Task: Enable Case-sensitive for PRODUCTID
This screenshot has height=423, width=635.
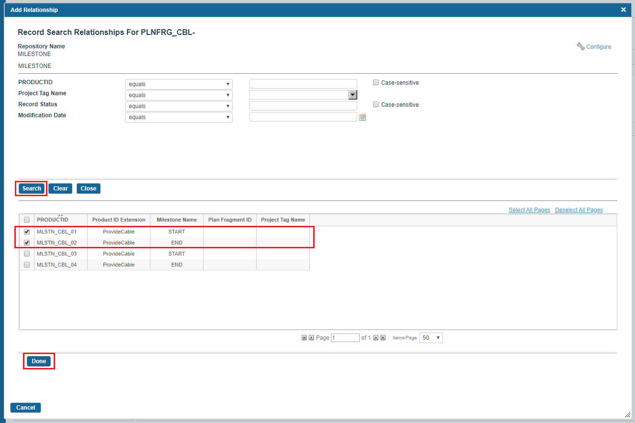Action: 376,83
